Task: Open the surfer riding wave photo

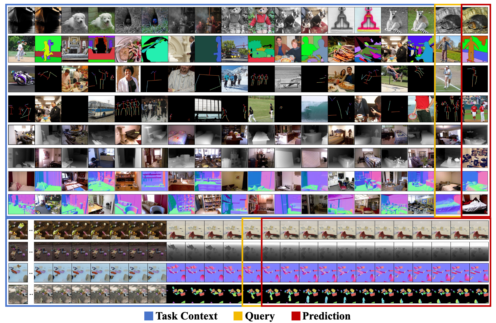Action: (x=314, y=109)
